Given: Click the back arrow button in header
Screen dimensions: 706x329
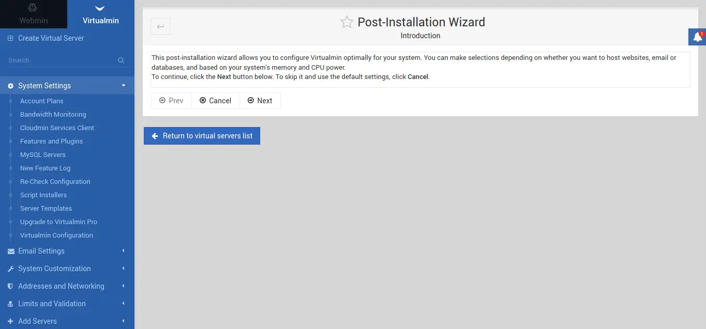Looking at the screenshot, I should [160, 26].
